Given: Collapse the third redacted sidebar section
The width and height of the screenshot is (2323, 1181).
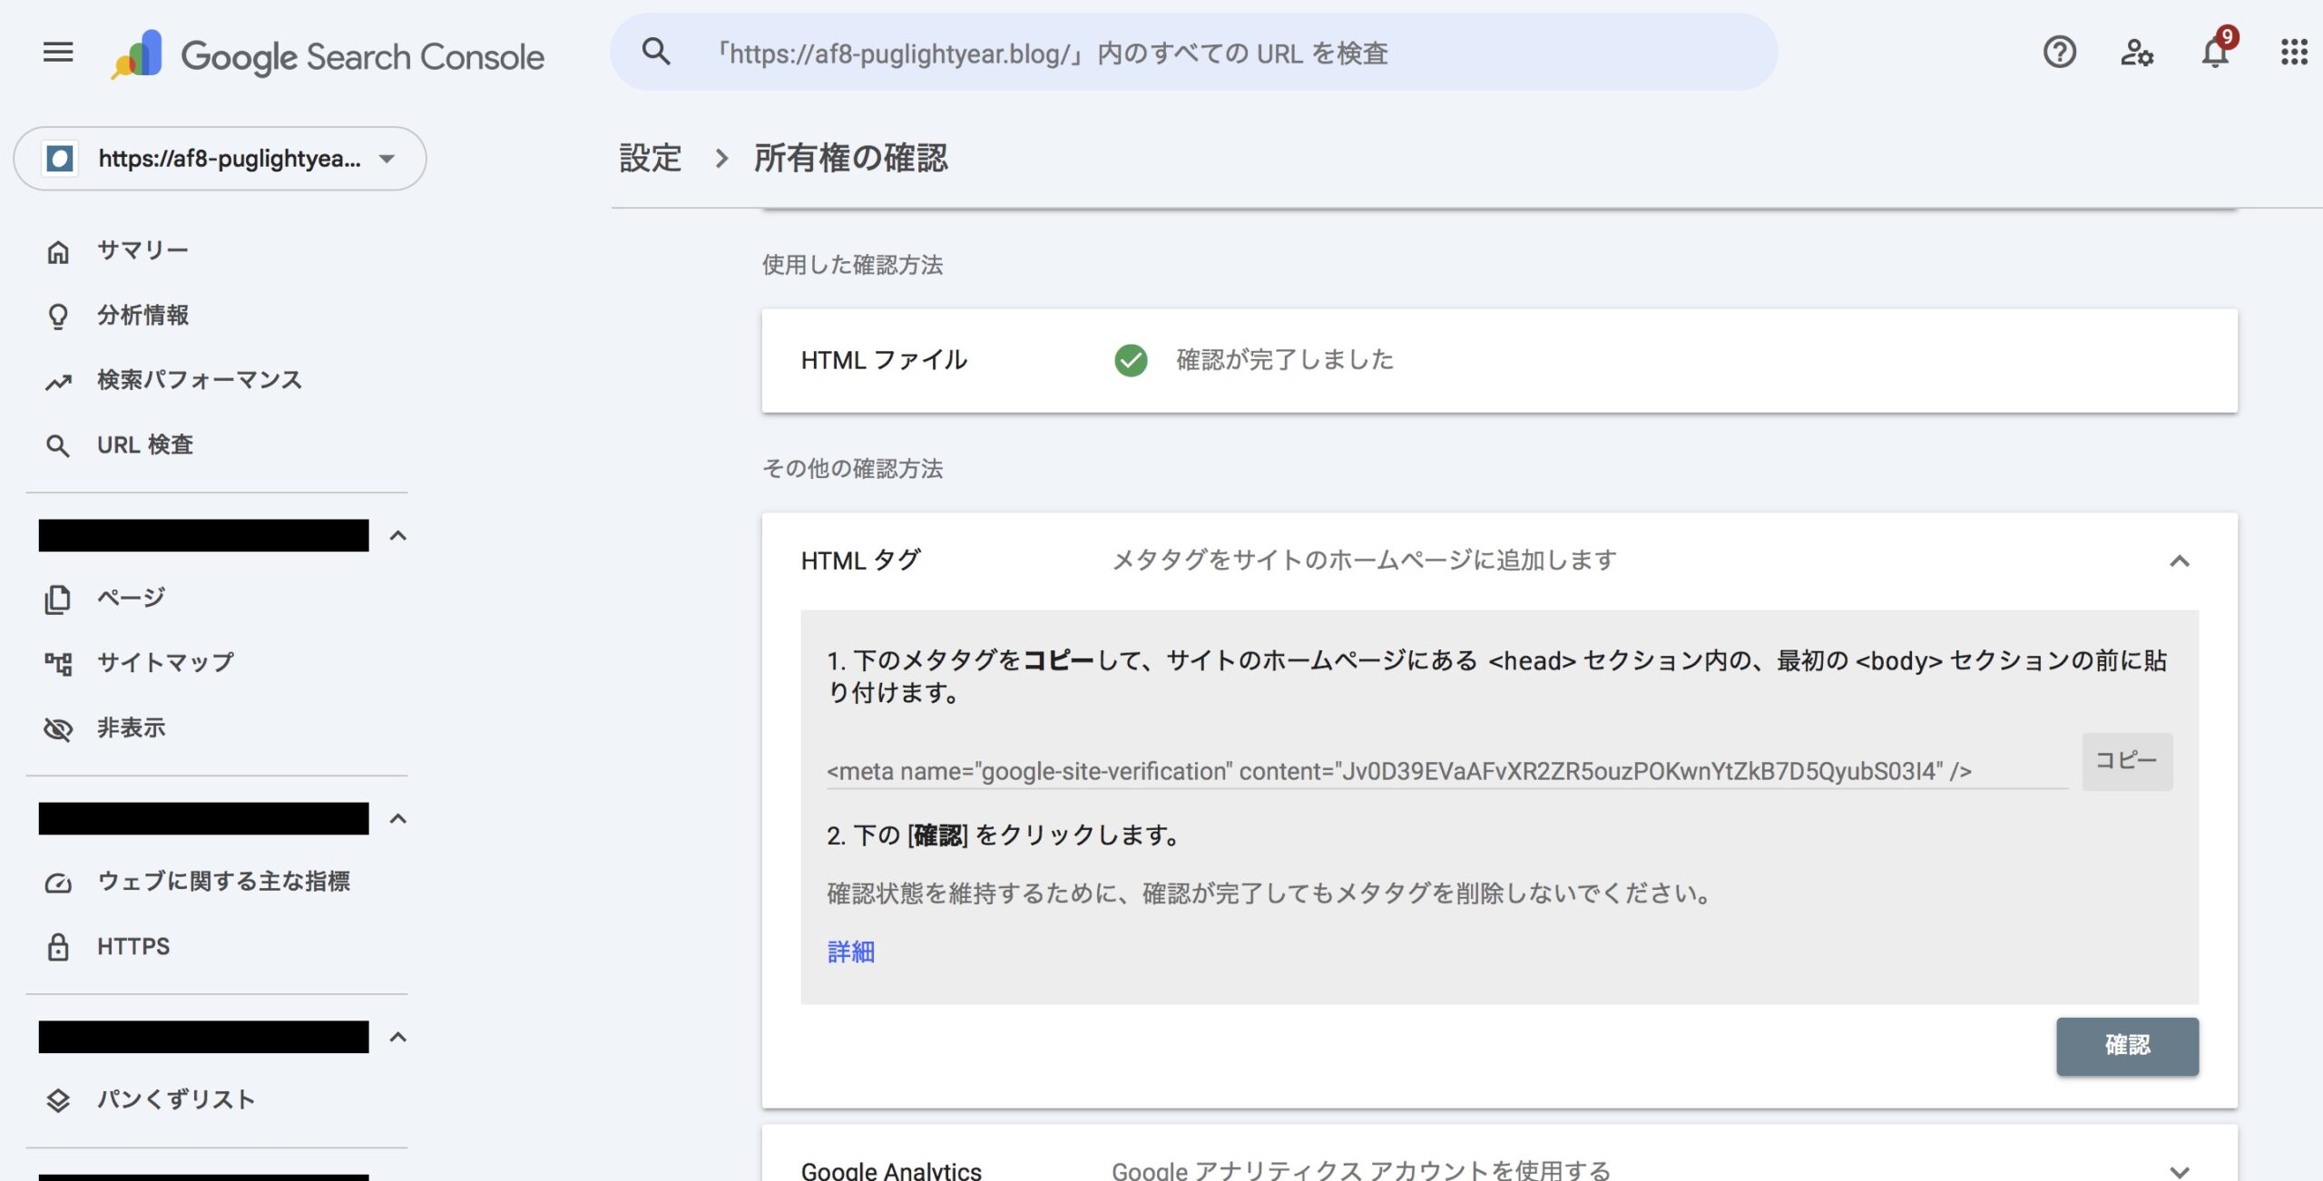Looking at the screenshot, I should point(397,1038).
